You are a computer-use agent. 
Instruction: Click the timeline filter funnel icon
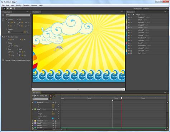tap(51, 99)
